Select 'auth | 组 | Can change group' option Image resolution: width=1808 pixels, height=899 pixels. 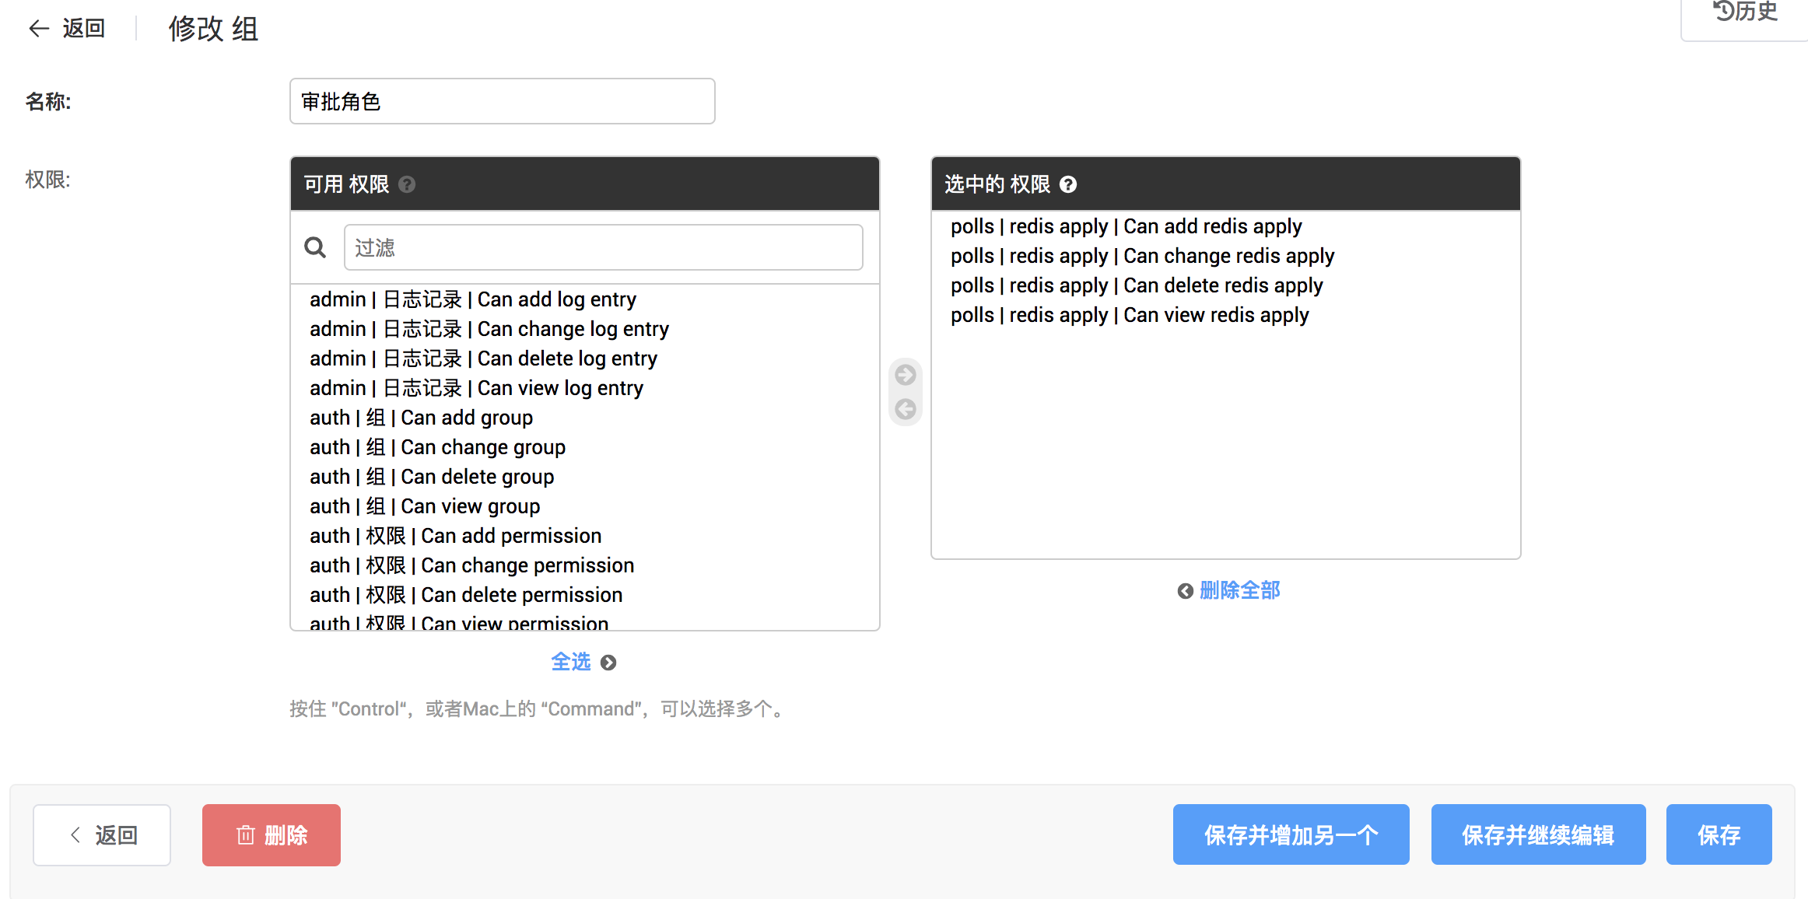437,447
